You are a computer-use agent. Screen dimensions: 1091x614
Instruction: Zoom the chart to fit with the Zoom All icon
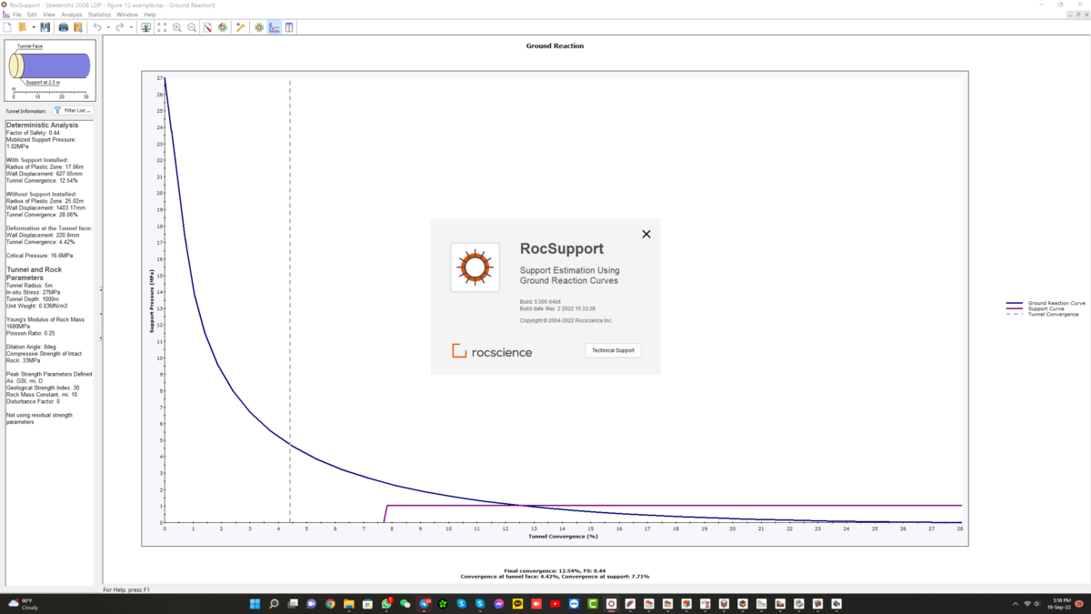[162, 27]
